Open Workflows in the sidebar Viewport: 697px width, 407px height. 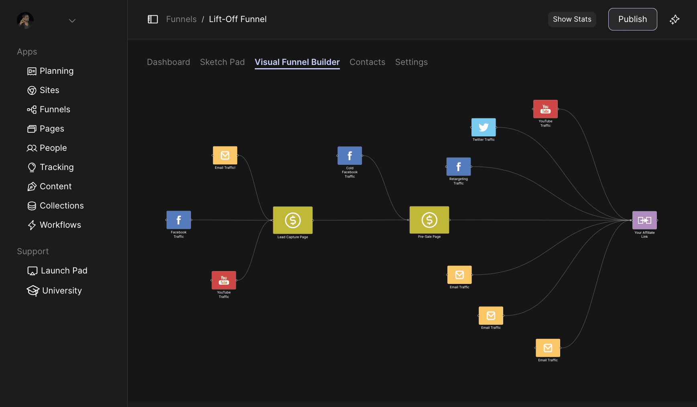pyautogui.click(x=60, y=225)
